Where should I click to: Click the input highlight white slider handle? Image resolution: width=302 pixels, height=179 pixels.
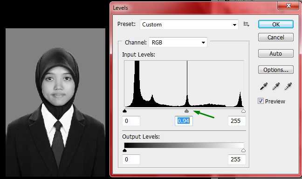[243, 111]
